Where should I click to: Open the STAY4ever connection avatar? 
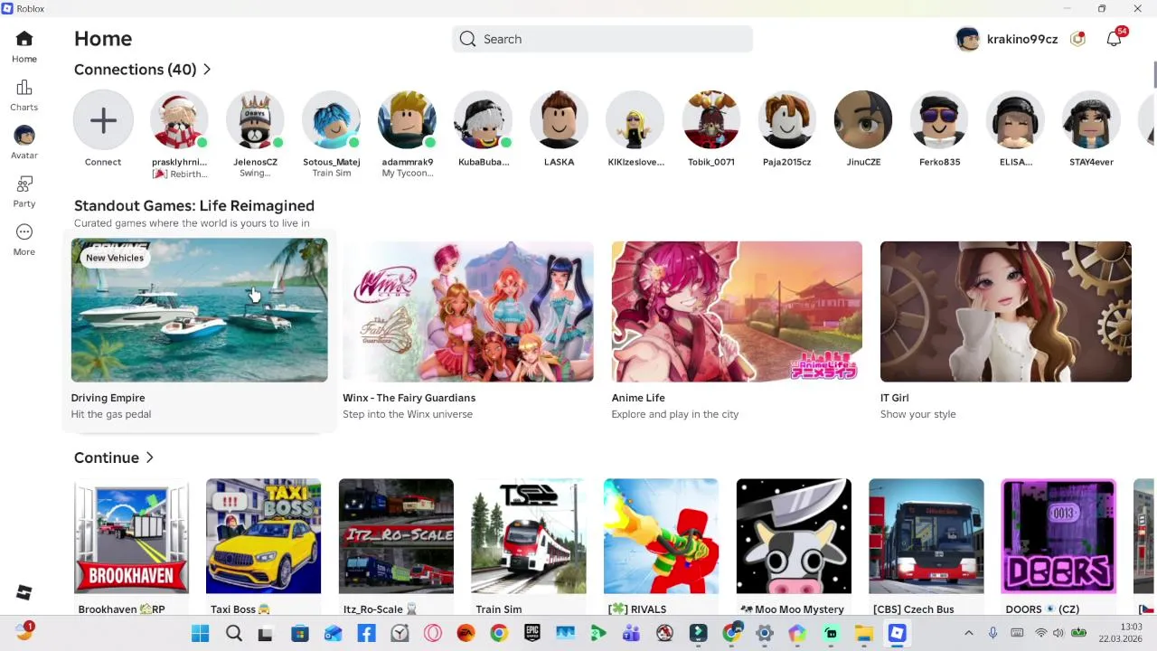pyautogui.click(x=1091, y=119)
